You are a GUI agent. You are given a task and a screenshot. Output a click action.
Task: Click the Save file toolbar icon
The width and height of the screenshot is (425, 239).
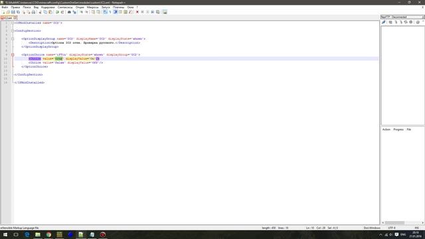[x=13, y=12]
